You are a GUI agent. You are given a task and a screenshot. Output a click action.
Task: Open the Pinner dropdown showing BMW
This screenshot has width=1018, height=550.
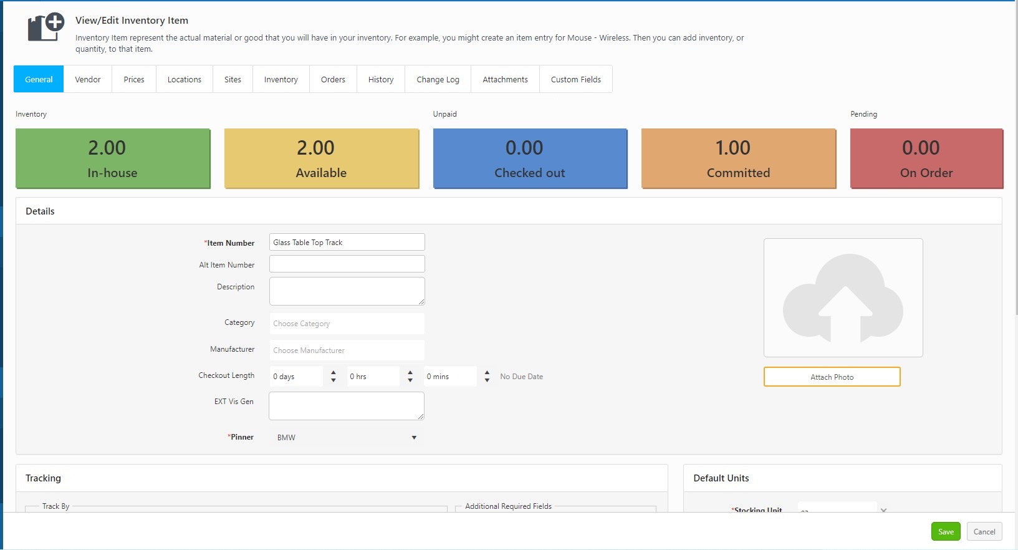point(347,438)
